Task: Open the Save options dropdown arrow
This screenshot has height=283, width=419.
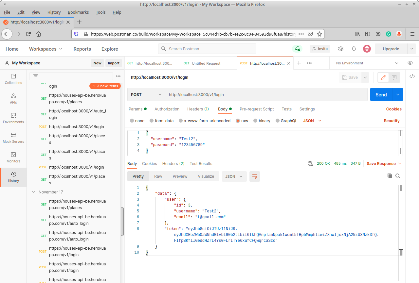Action: click(x=365, y=77)
